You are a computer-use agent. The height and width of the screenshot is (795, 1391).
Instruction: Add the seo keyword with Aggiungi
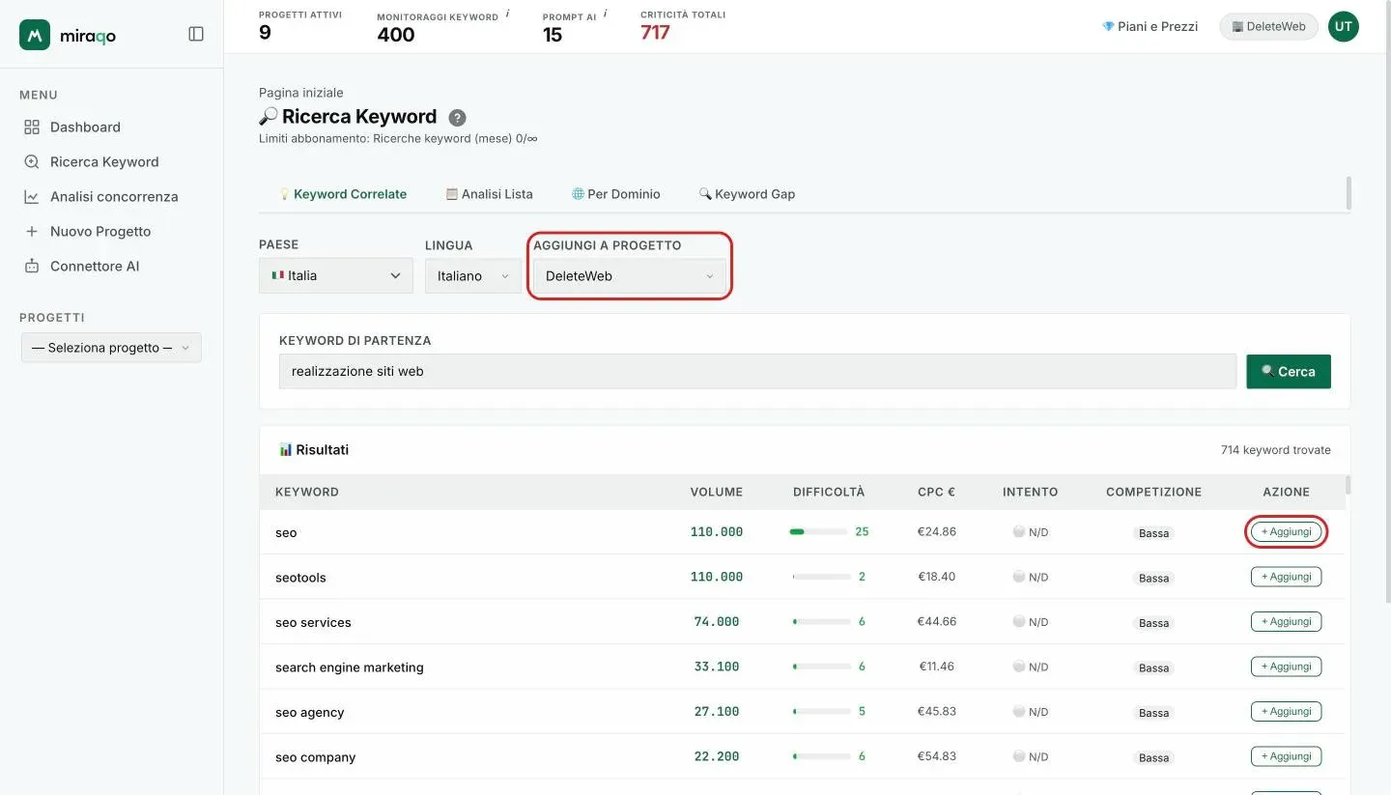(1286, 532)
